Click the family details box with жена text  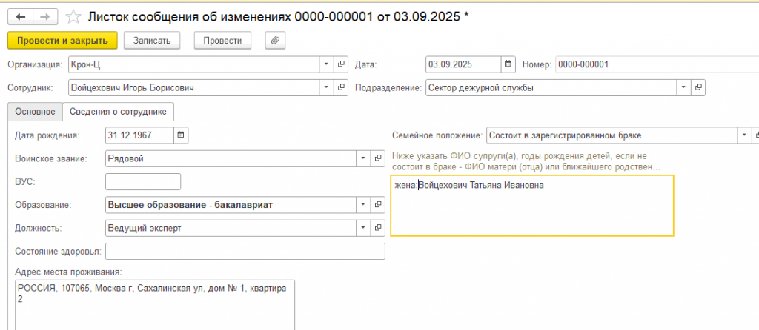point(532,206)
